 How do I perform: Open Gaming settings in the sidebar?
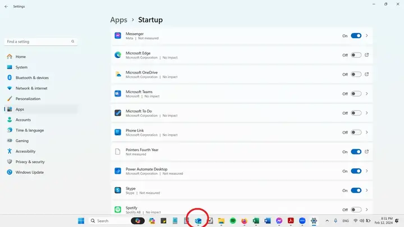pos(41,141)
